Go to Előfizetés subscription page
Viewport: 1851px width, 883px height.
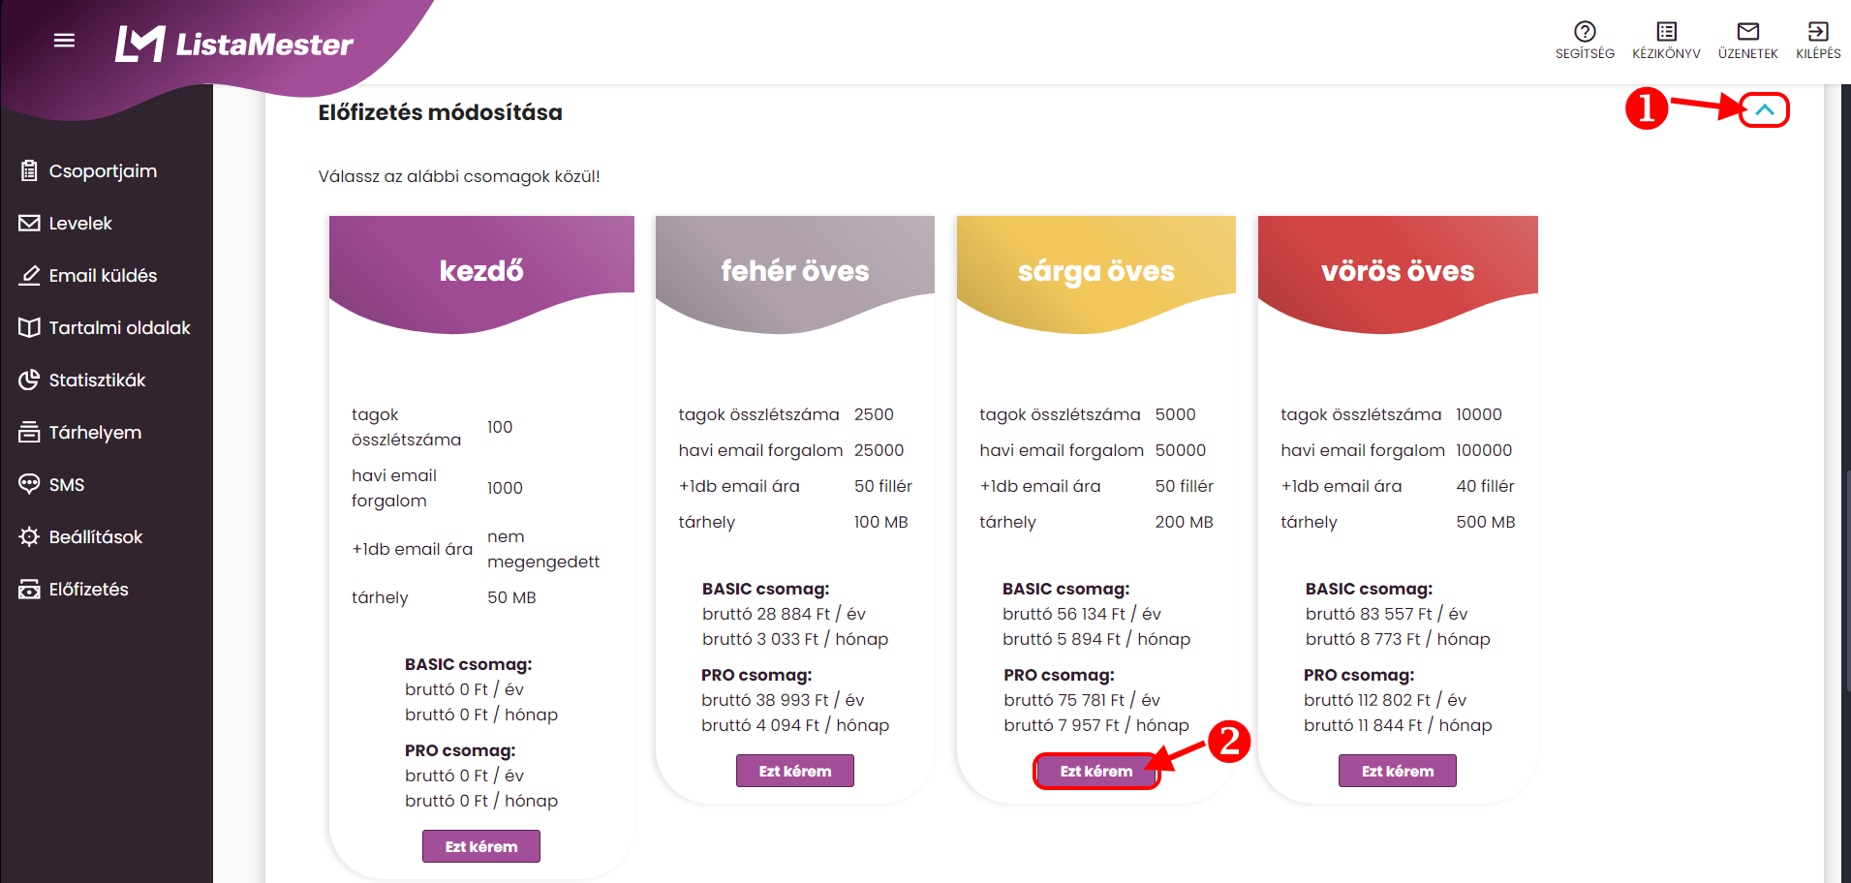click(88, 590)
